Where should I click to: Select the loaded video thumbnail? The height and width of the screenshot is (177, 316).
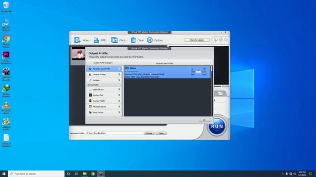tap(78, 54)
